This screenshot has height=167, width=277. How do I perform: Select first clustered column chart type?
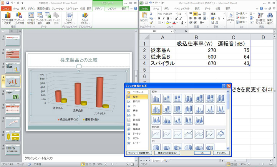(x=156, y=98)
